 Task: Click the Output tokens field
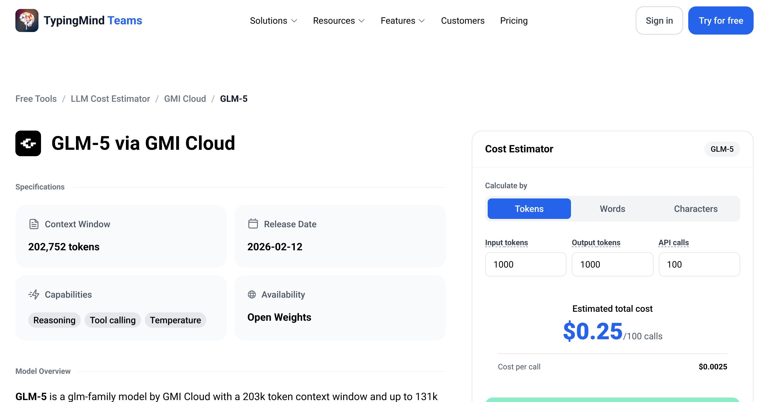point(613,264)
